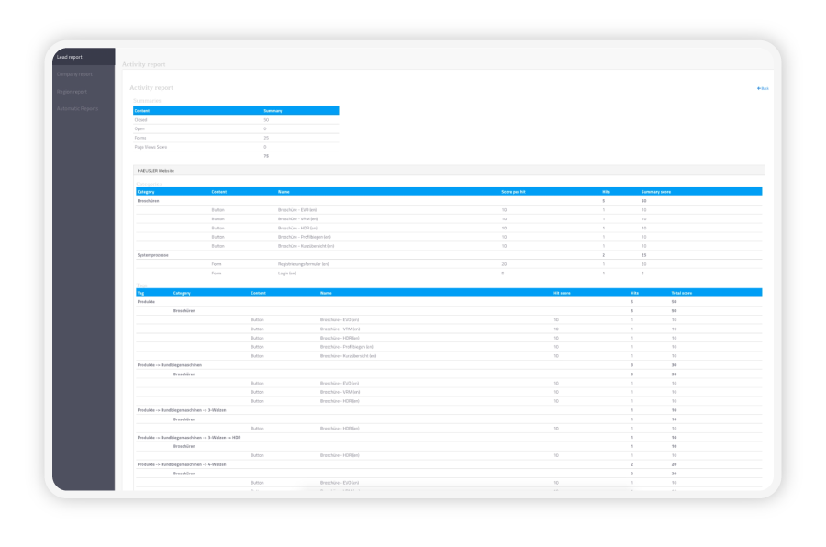Image resolution: width=826 pixels, height=547 pixels.
Task: Select the Page Views Score summary row
Action: (x=151, y=147)
